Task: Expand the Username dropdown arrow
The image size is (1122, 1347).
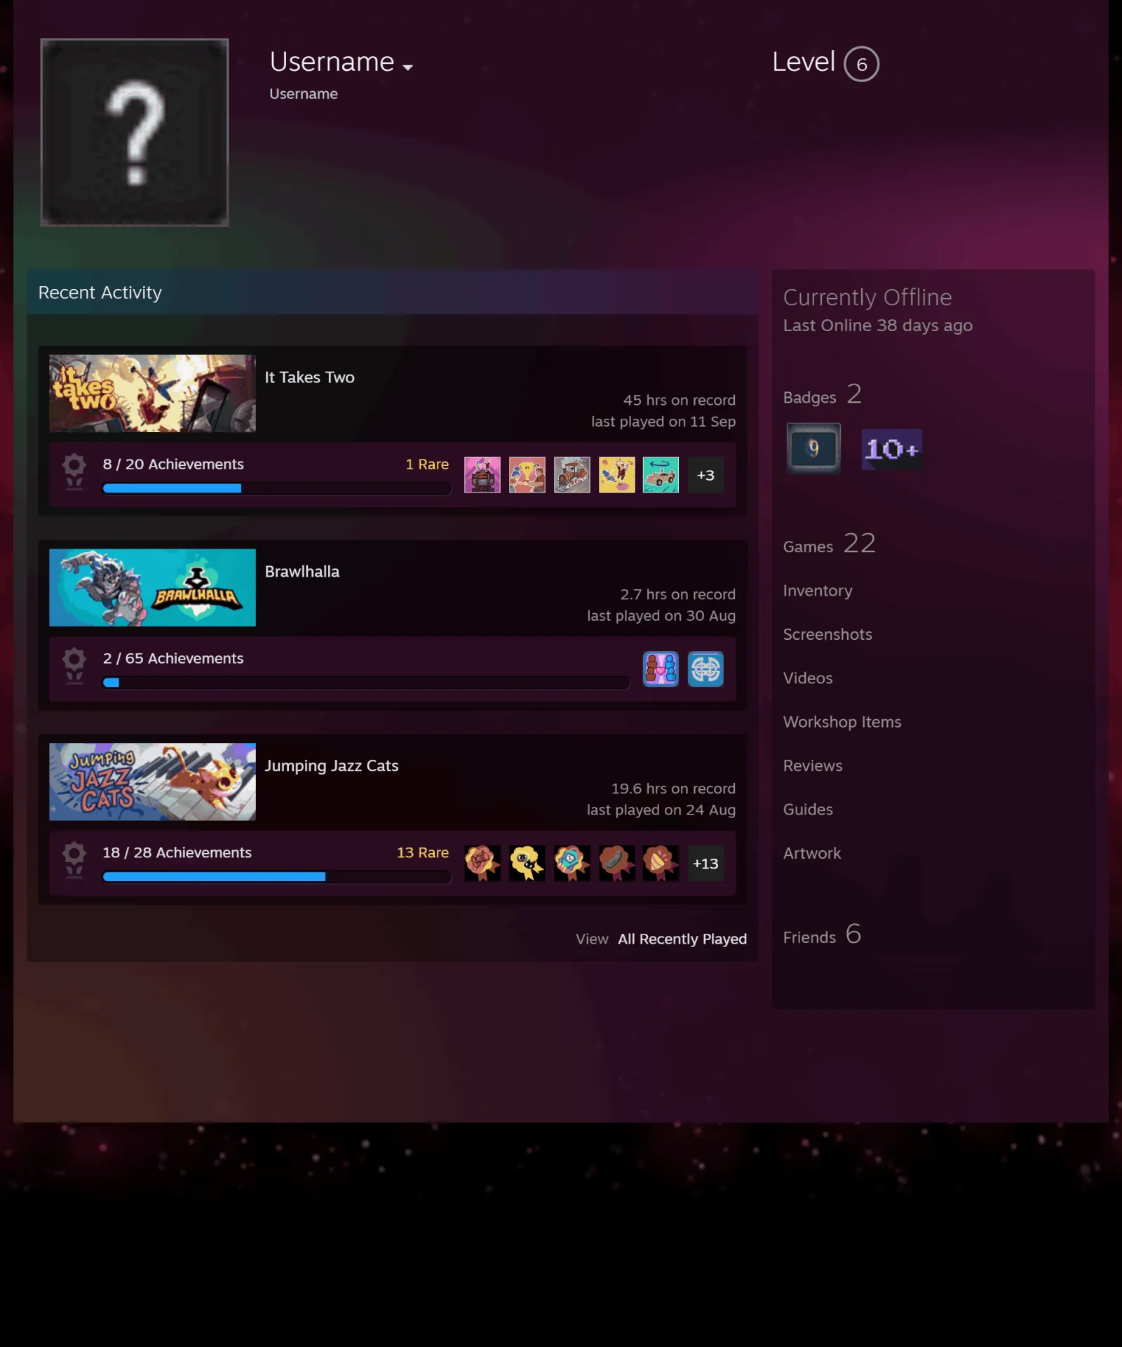Action: 407,67
